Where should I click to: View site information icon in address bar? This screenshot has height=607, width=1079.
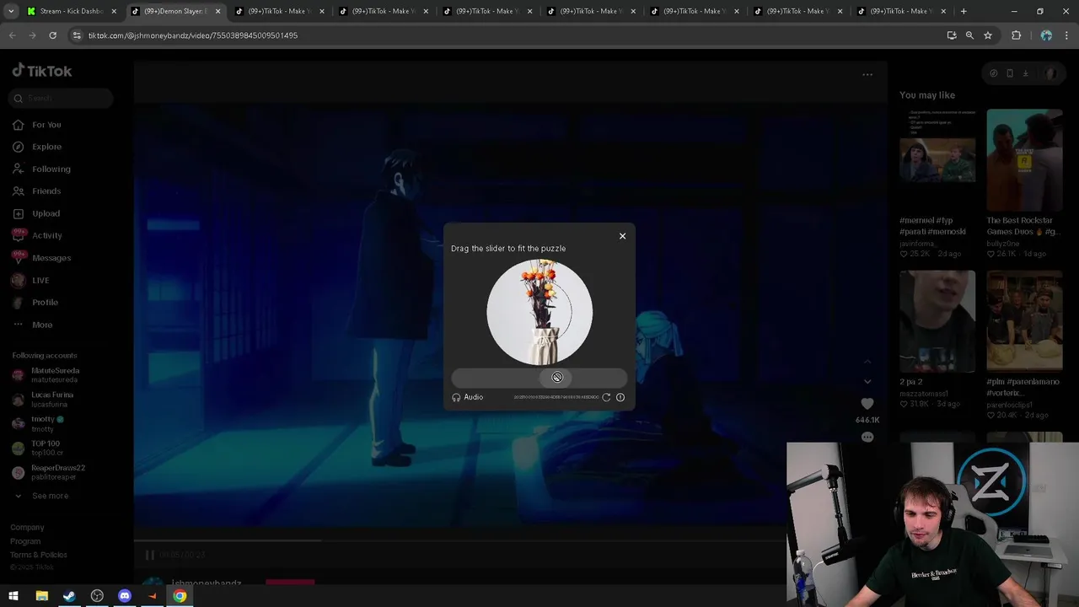(77, 35)
